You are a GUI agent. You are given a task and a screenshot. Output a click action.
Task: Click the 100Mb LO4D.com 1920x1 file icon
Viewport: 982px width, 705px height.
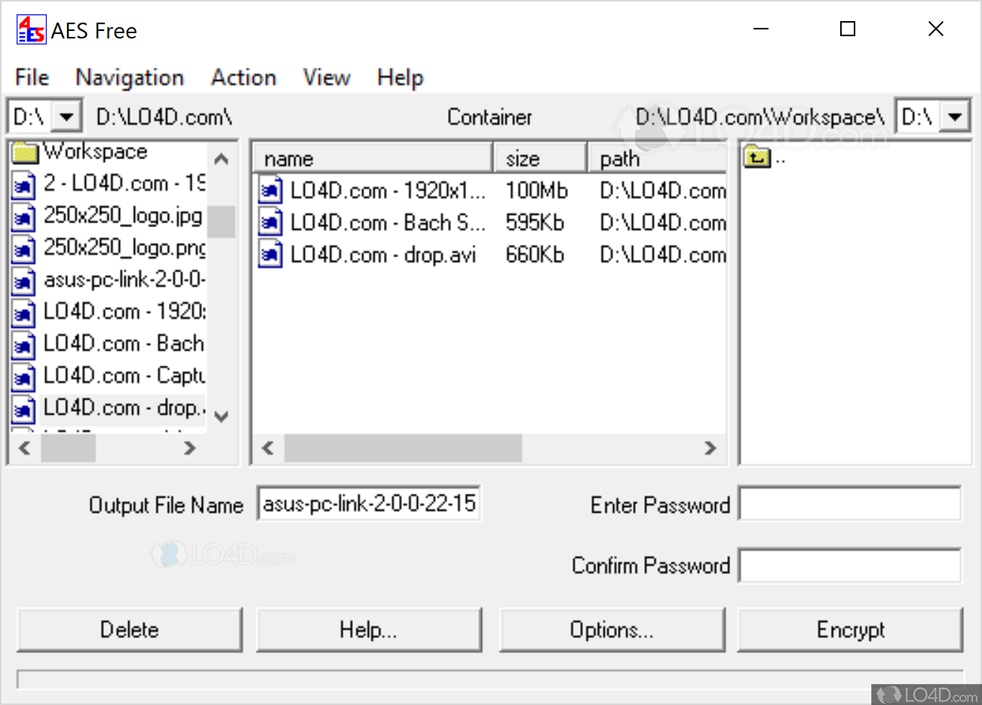pos(271,190)
